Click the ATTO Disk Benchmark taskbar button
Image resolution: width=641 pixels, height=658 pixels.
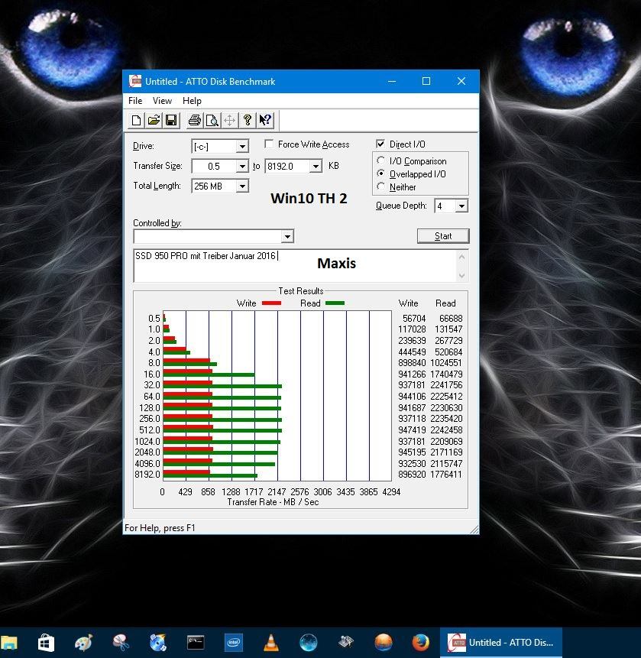click(x=501, y=643)
